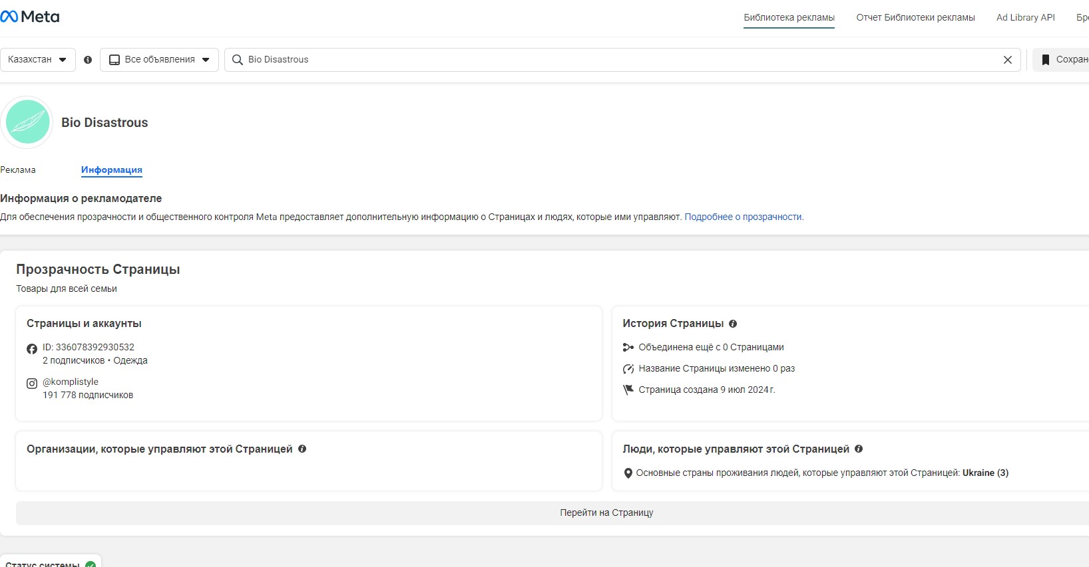The width and height of the screenshot is (1089, 567).
Task: Open Отчет Библиотеки рекламы page
Action: tap(915, 18)
